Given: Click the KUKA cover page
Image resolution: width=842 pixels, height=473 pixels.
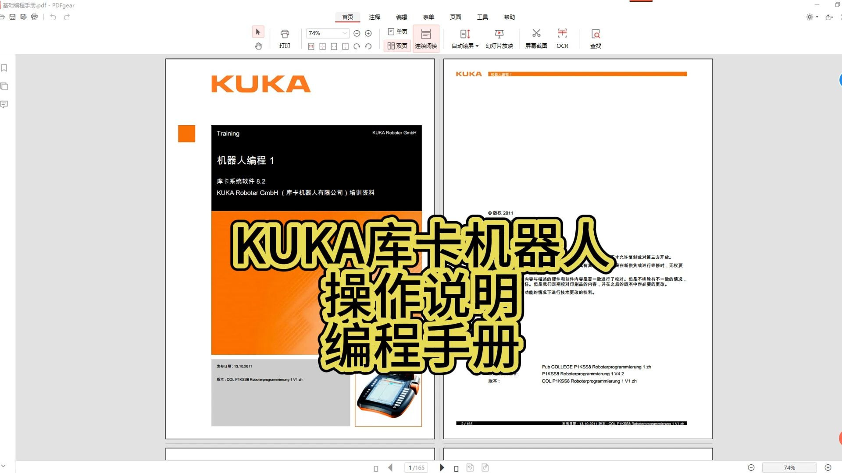Looking at the screenshot, I should tap(300, 249).
